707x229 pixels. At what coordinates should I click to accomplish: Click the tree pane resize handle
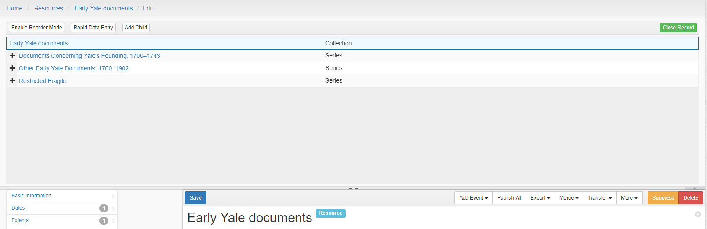coord(352,188)
